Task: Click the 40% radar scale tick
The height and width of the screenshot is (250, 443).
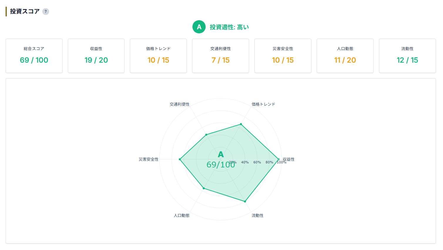Action: [x=245, y=162]
